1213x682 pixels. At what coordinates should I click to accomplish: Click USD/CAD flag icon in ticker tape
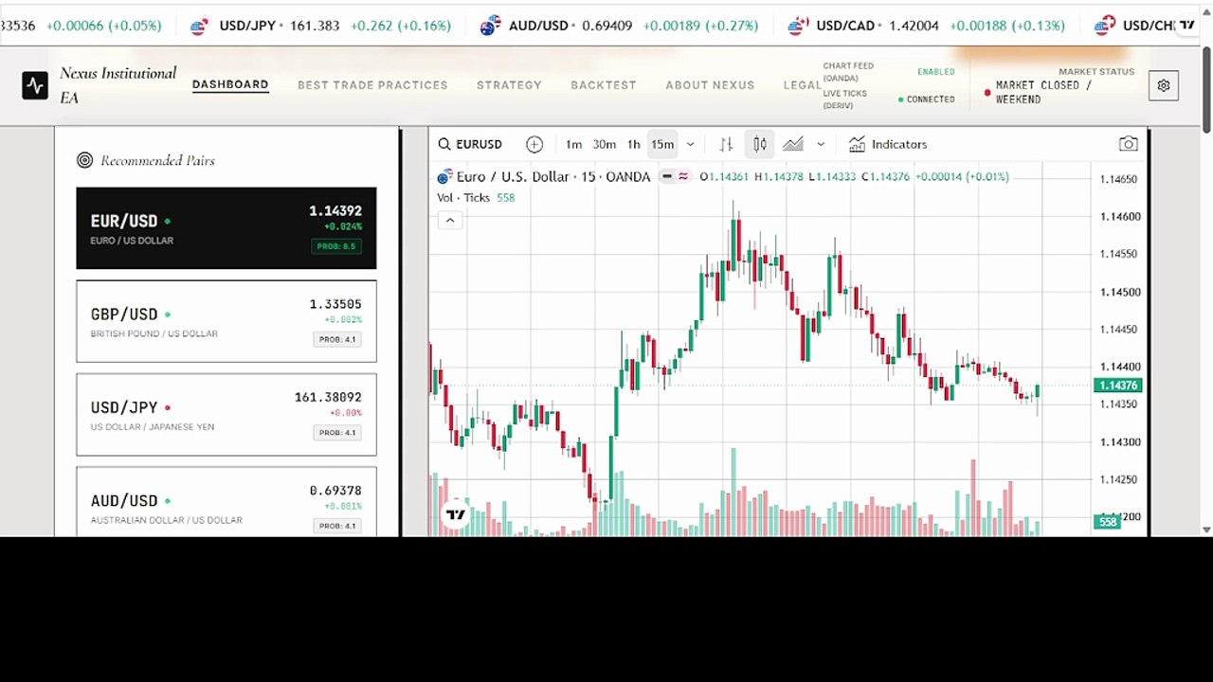797,26
